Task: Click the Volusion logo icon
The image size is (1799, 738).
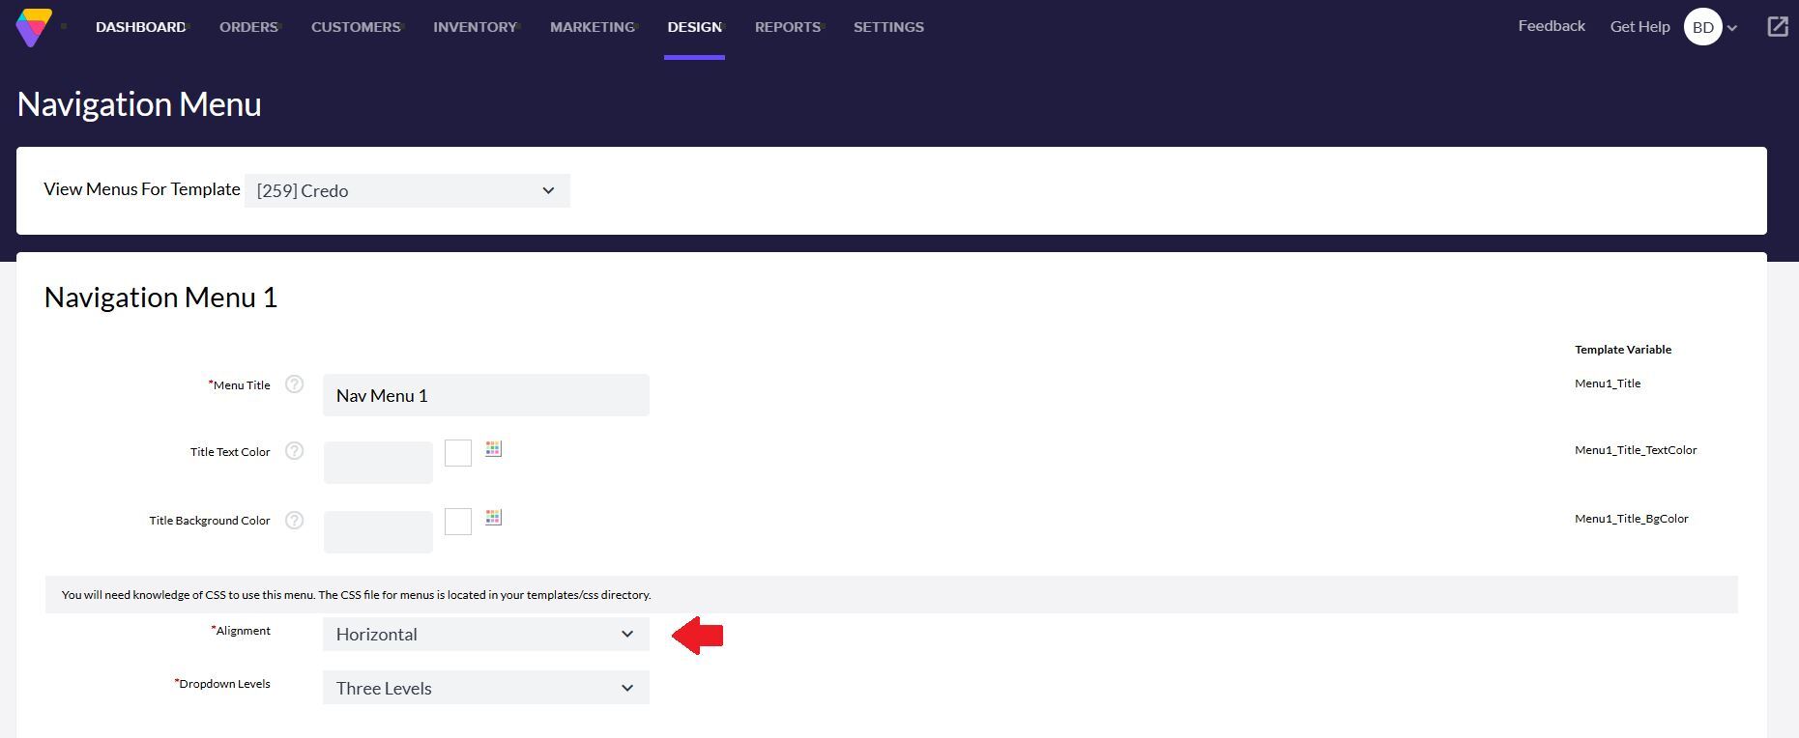Action: (x=34, y=27)
